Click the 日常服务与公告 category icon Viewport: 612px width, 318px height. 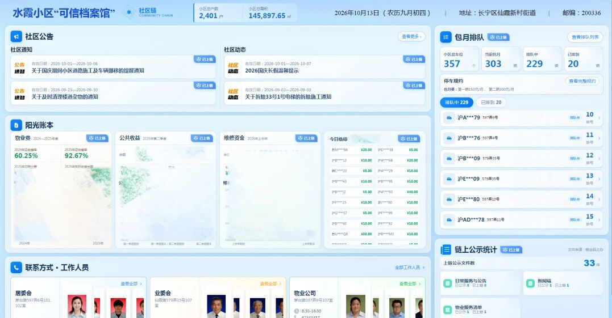pos(448,283)
